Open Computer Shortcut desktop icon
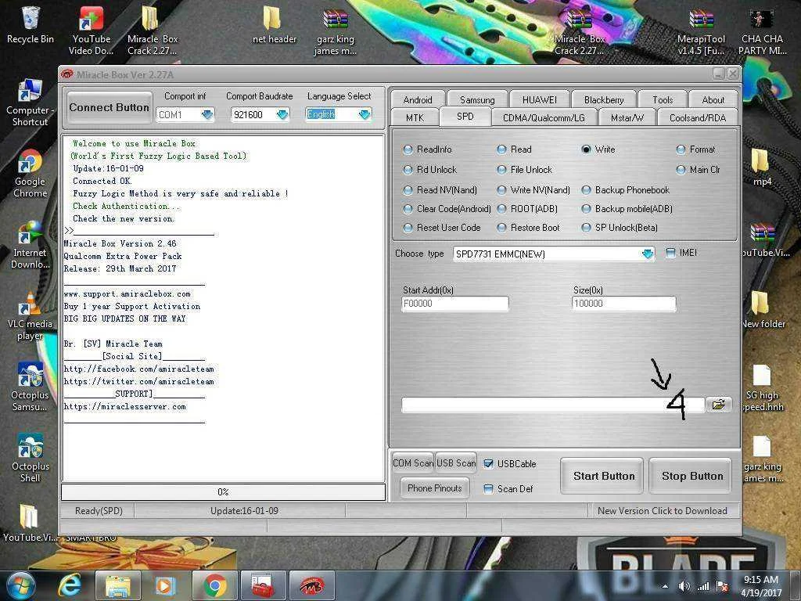Viewport: 801px width, 601px height. pos(31,103)
